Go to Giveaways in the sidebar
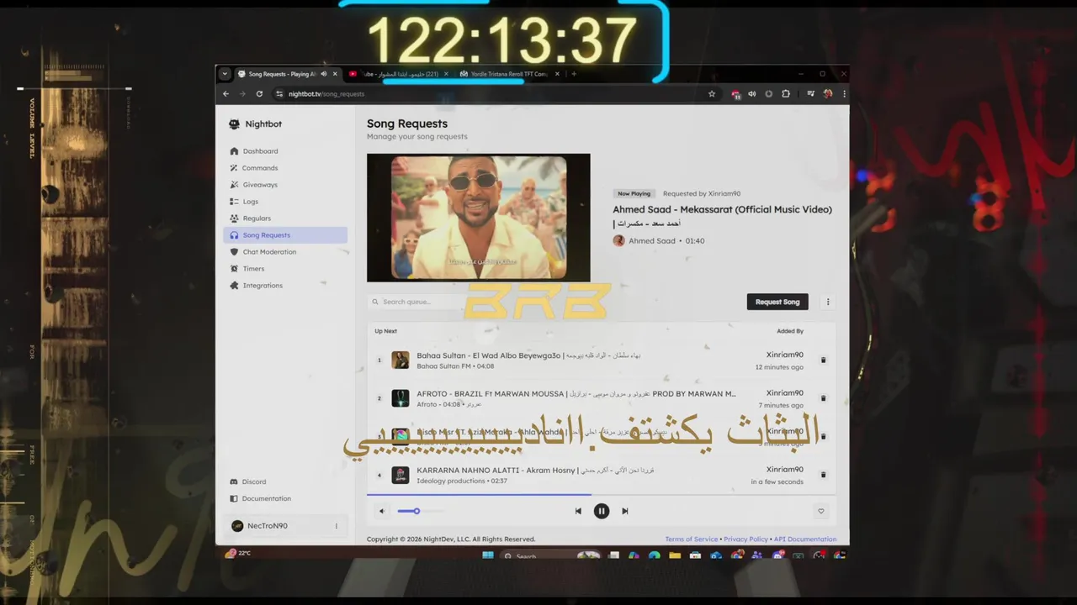 point(285,185)
